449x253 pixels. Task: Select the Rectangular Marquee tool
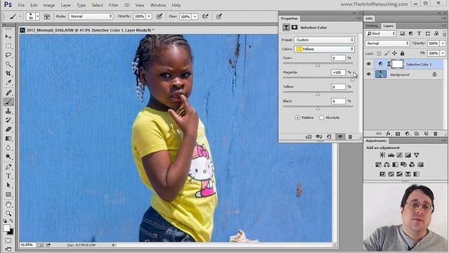pyautogui.click(x=8, y=46)
